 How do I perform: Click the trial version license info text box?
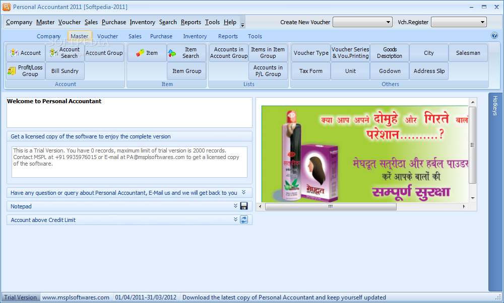[x=129, y=162]
